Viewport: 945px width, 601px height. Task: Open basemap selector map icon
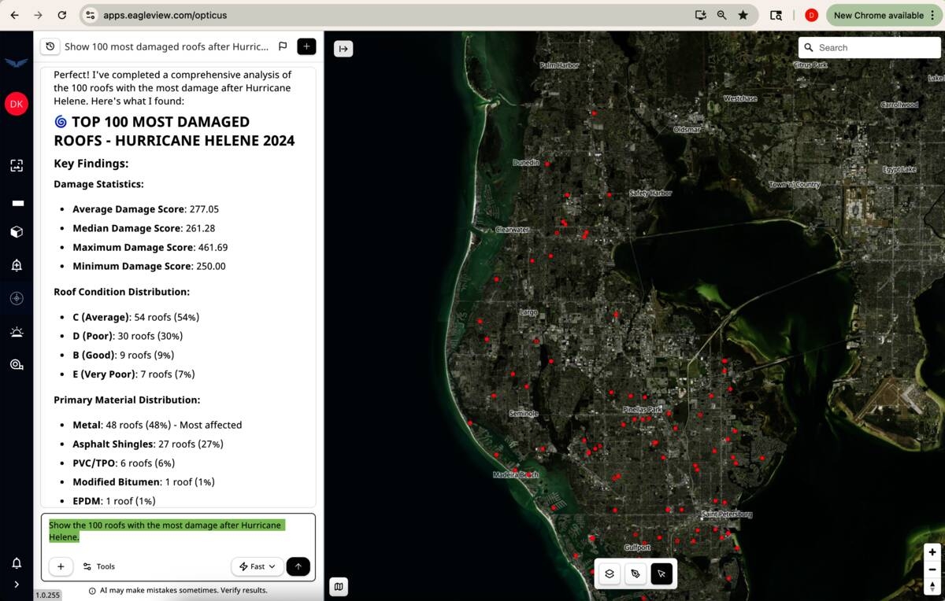(x=339, y=586)
